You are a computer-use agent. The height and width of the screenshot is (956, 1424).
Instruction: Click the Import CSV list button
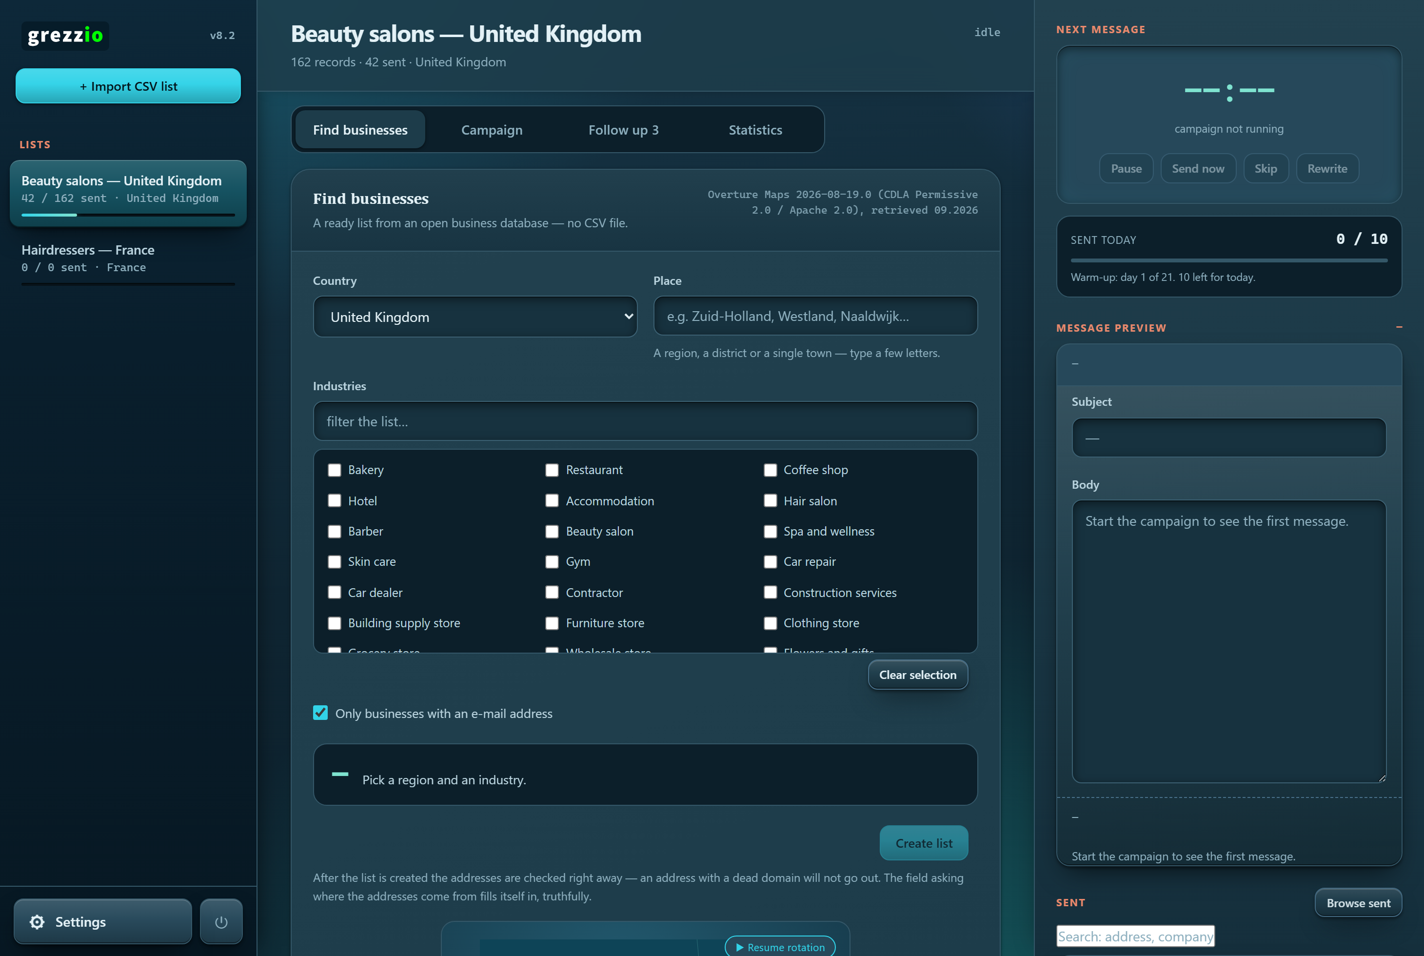128,86
